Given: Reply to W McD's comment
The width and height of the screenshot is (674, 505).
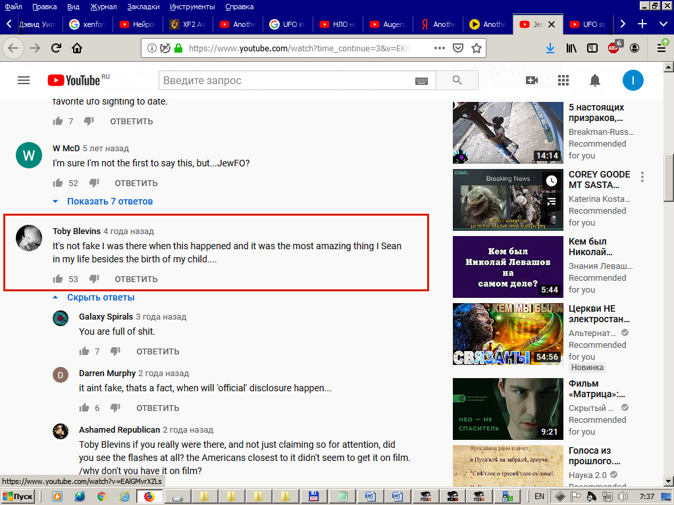Looking at the screenshot, I should (136, 183).
